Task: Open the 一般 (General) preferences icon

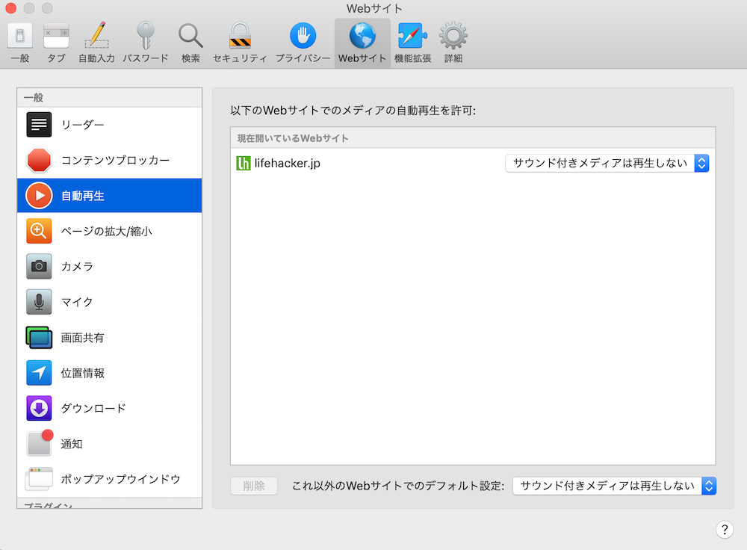Action: 20,36
